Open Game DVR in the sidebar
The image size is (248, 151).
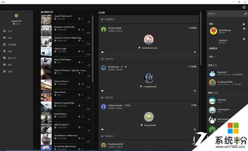pyautogui.click(x=10, y=58)
